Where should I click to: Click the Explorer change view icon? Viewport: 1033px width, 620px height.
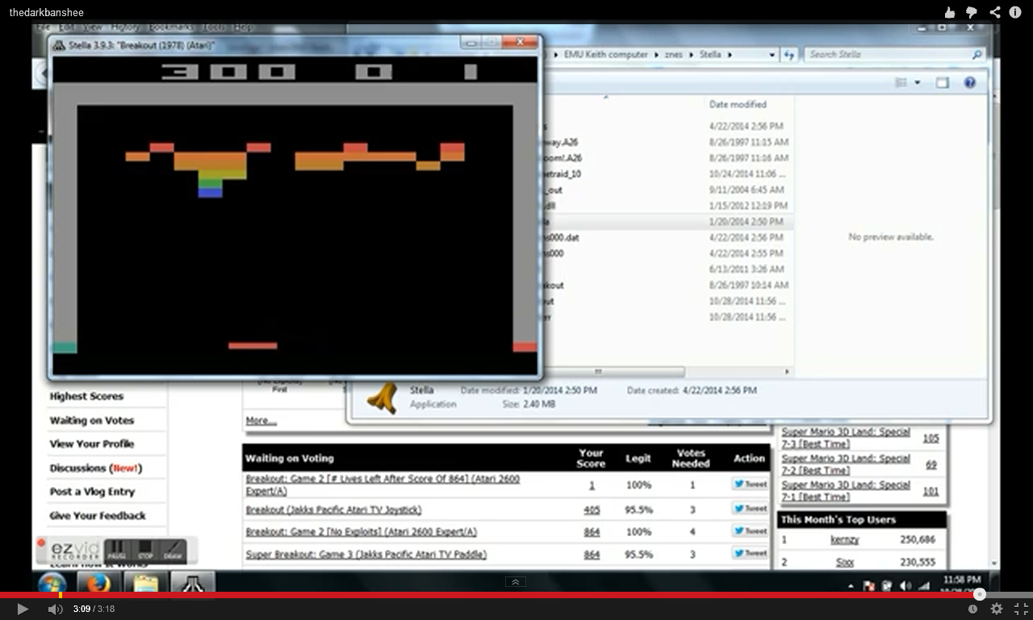pyautogui.click(x=901, y=82)
